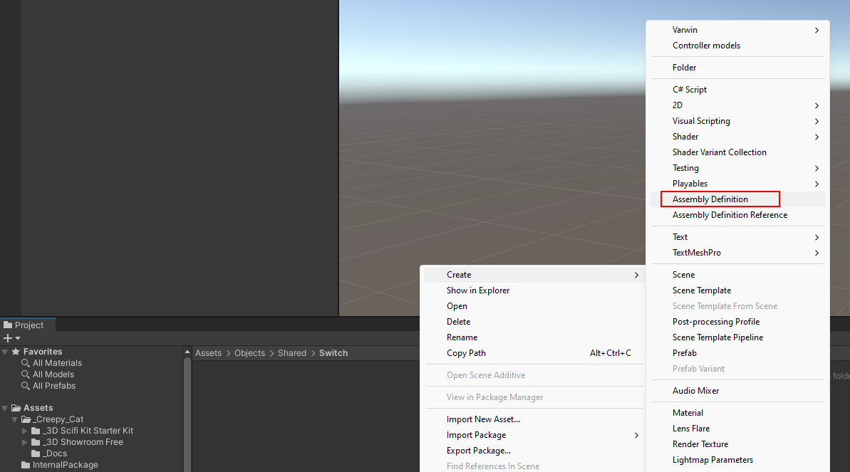Click the plus Create asset button

tap(8, 338)
